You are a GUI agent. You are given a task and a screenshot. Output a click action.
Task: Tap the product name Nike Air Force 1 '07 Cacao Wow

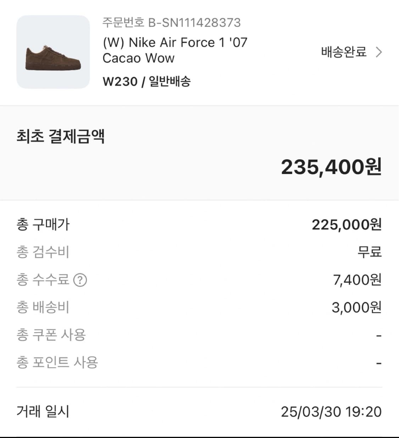coord(175,50)
